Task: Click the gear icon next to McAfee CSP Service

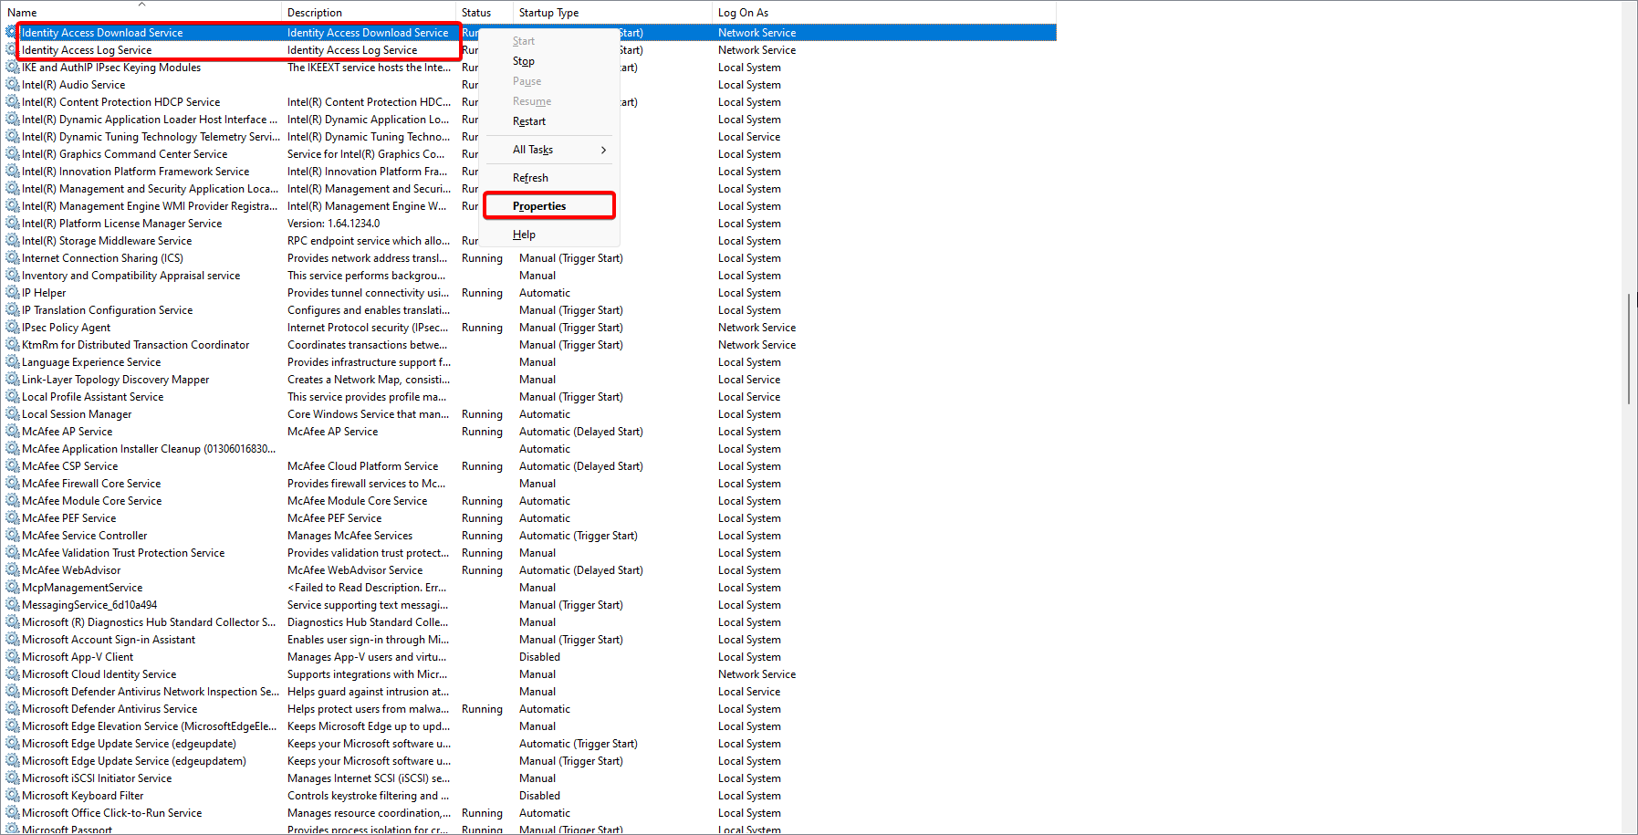Action: click(13, 466)
